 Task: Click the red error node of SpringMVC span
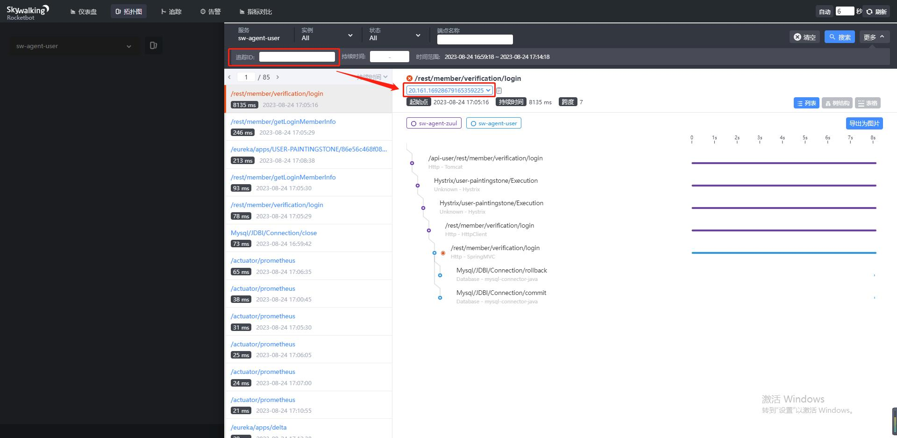coord(443,253)
